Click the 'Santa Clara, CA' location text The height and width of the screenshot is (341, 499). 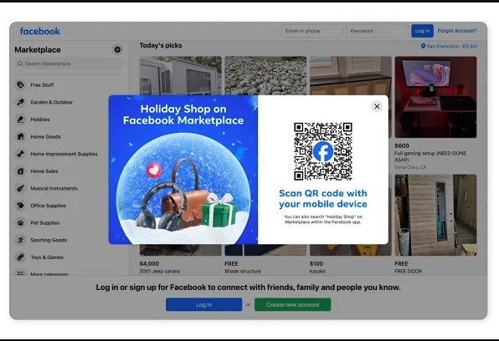[x=410, y=167]
